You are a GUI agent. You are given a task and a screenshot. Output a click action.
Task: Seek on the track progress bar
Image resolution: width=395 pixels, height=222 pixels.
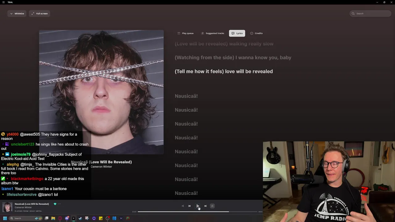tap(197, 212)
